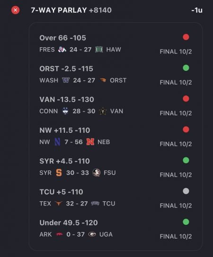Open the 7-WAY PARLAY +8140 header
This screenshot has height=257, width=213.
click(x=71, y=10)
